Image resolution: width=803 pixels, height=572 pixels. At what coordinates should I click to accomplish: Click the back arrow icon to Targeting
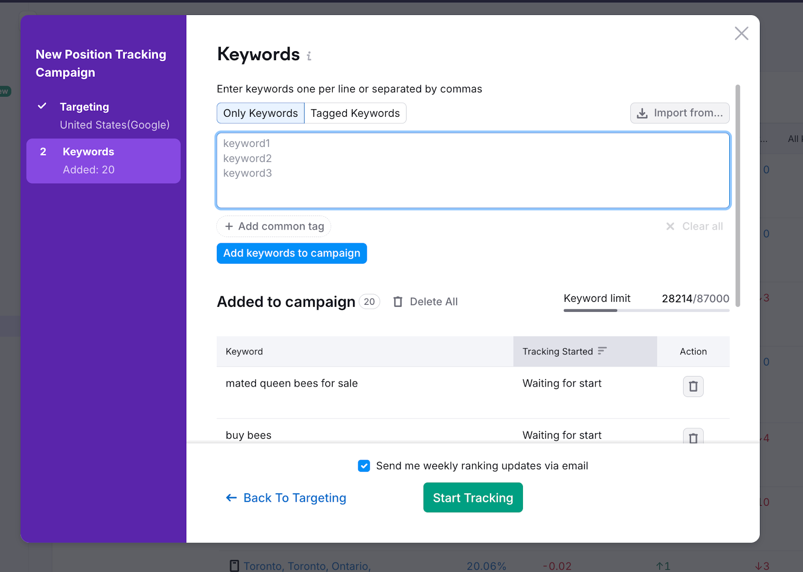tap(231, 498)
